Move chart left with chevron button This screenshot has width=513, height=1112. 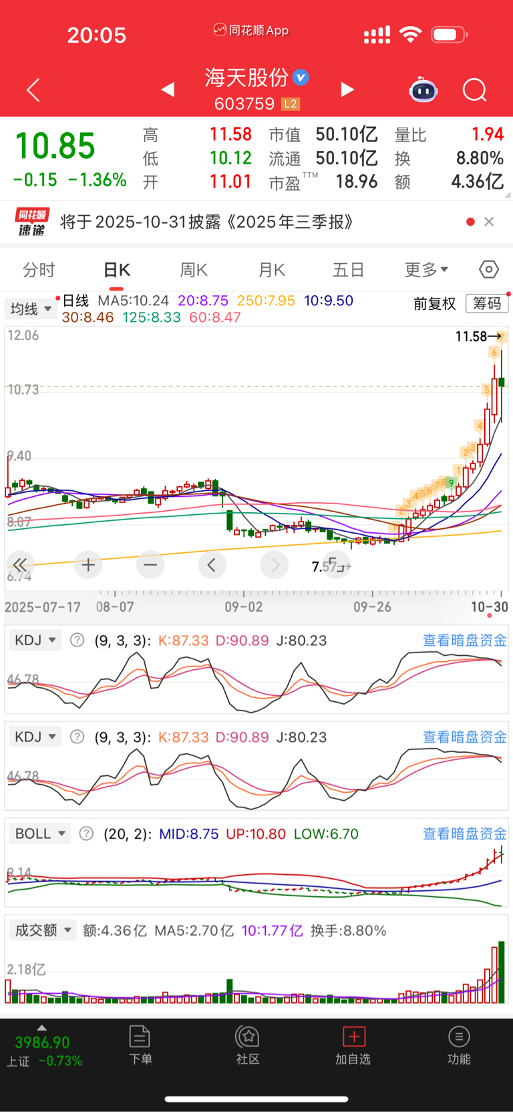(212, 565)
